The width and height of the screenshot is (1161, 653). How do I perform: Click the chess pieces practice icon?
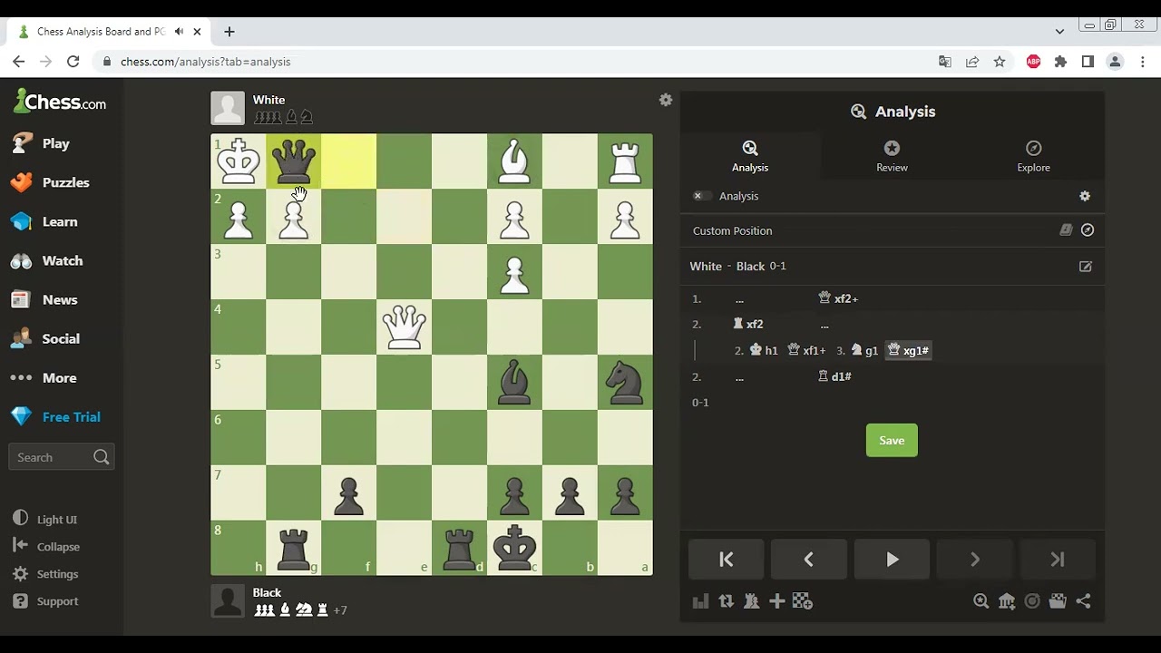(751, 600)
